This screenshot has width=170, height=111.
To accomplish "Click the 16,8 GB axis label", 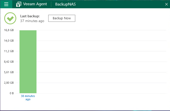I will click(x=9, y=30).
